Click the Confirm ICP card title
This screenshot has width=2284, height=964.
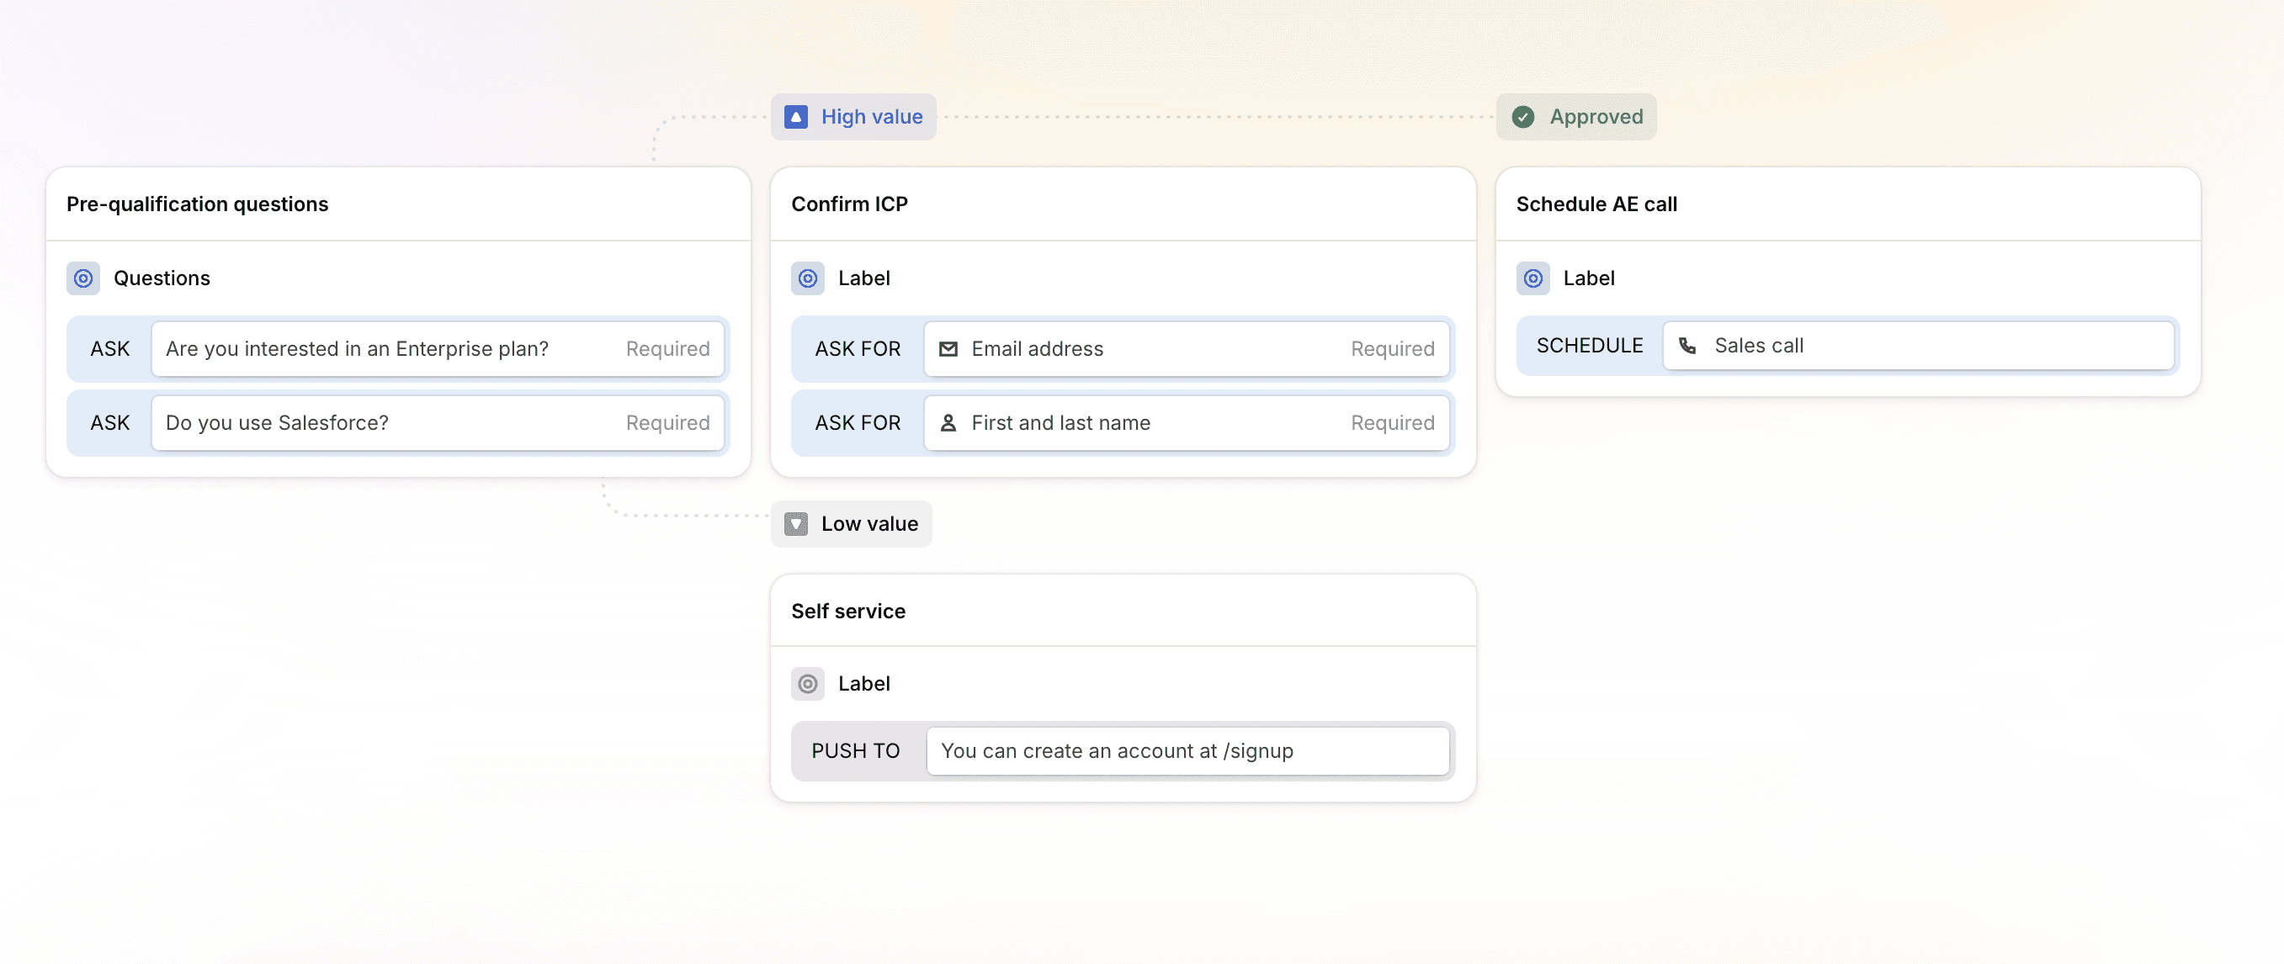pyautogui.click(x=849, y=204)
